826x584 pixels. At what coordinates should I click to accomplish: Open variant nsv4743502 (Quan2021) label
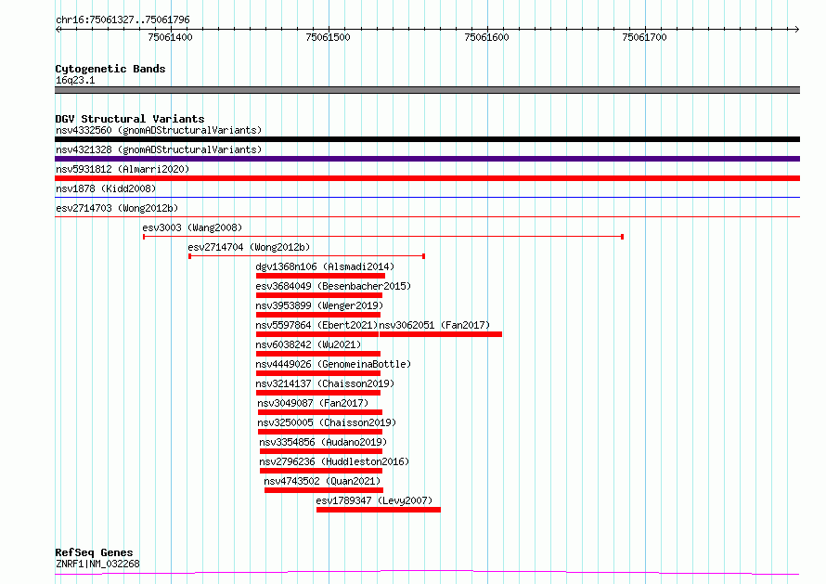(x=322, y=481)
